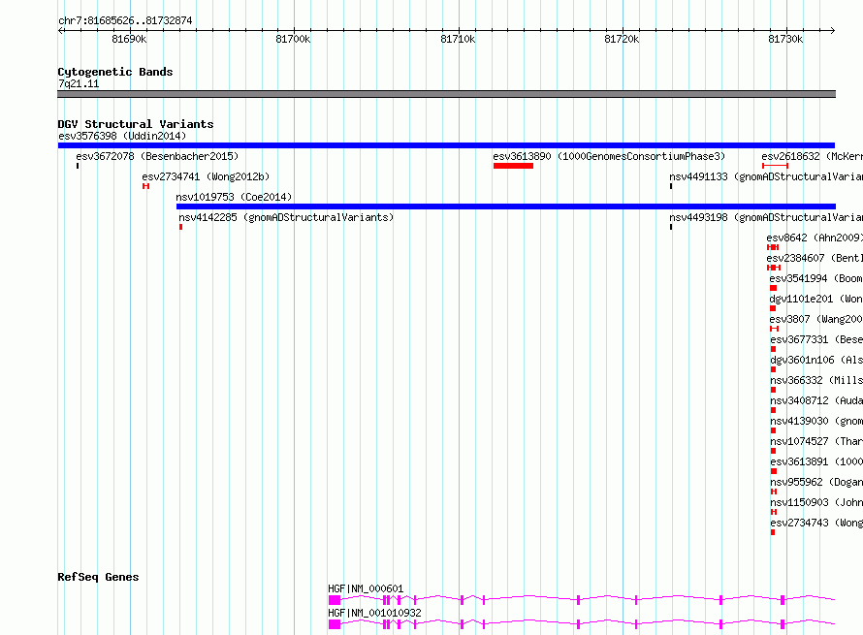Open the dgv1101e201 variant label

click(x=816, y=299)
